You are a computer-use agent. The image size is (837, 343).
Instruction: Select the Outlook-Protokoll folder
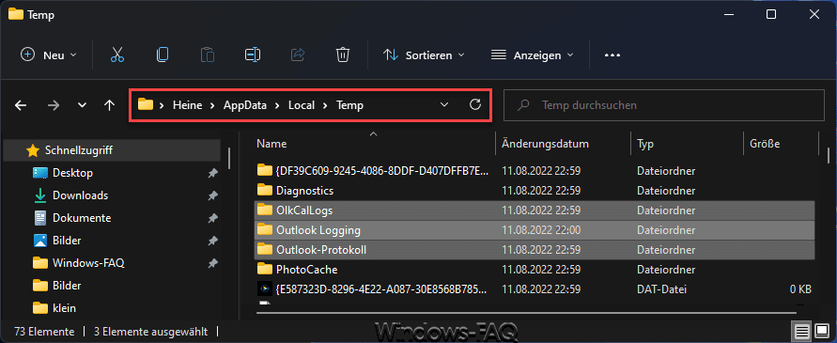point(535,250)
